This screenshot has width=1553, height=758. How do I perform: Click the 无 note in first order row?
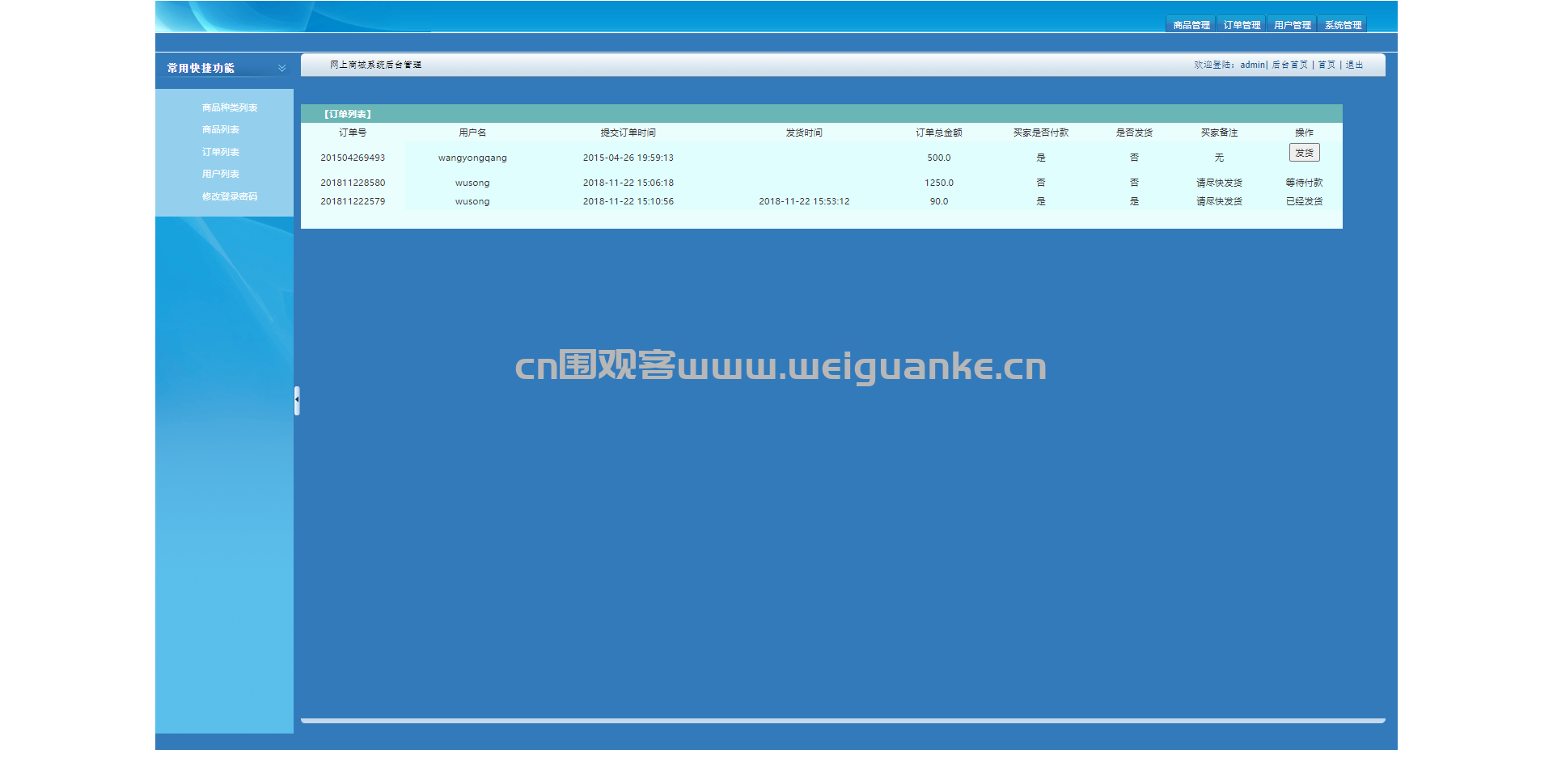click(x=1219, y=158)
